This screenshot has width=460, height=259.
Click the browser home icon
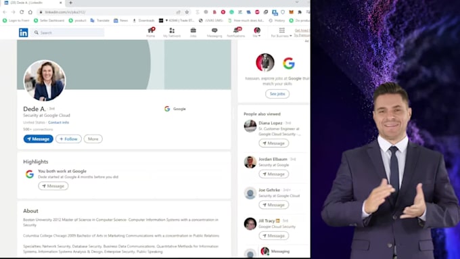click(x=30, y=12)
